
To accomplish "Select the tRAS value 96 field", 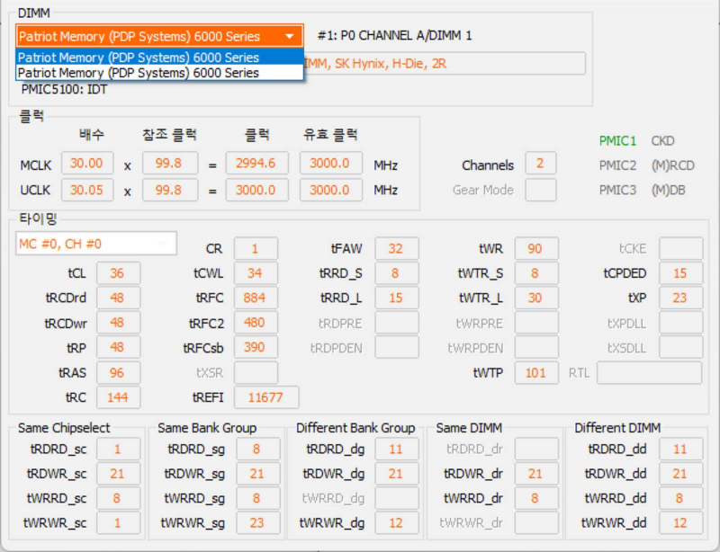I will [x=118, y=372].
